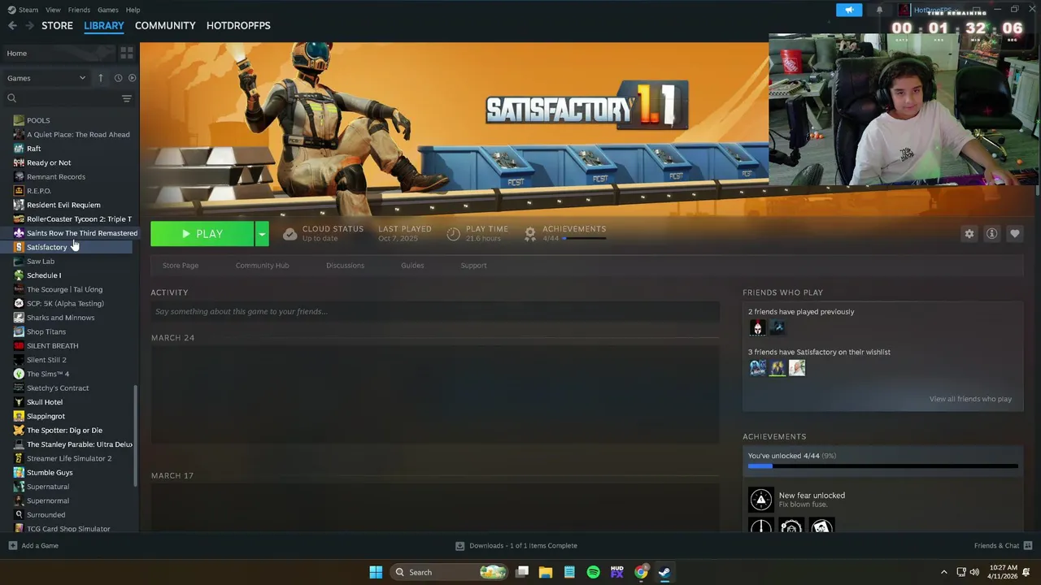The width and height of the screenshot is (1041, 585).
Task: Click the library search magnifier icon
Action: [11, 98]
